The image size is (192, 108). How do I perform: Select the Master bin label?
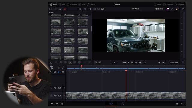[x=51, y=13]
